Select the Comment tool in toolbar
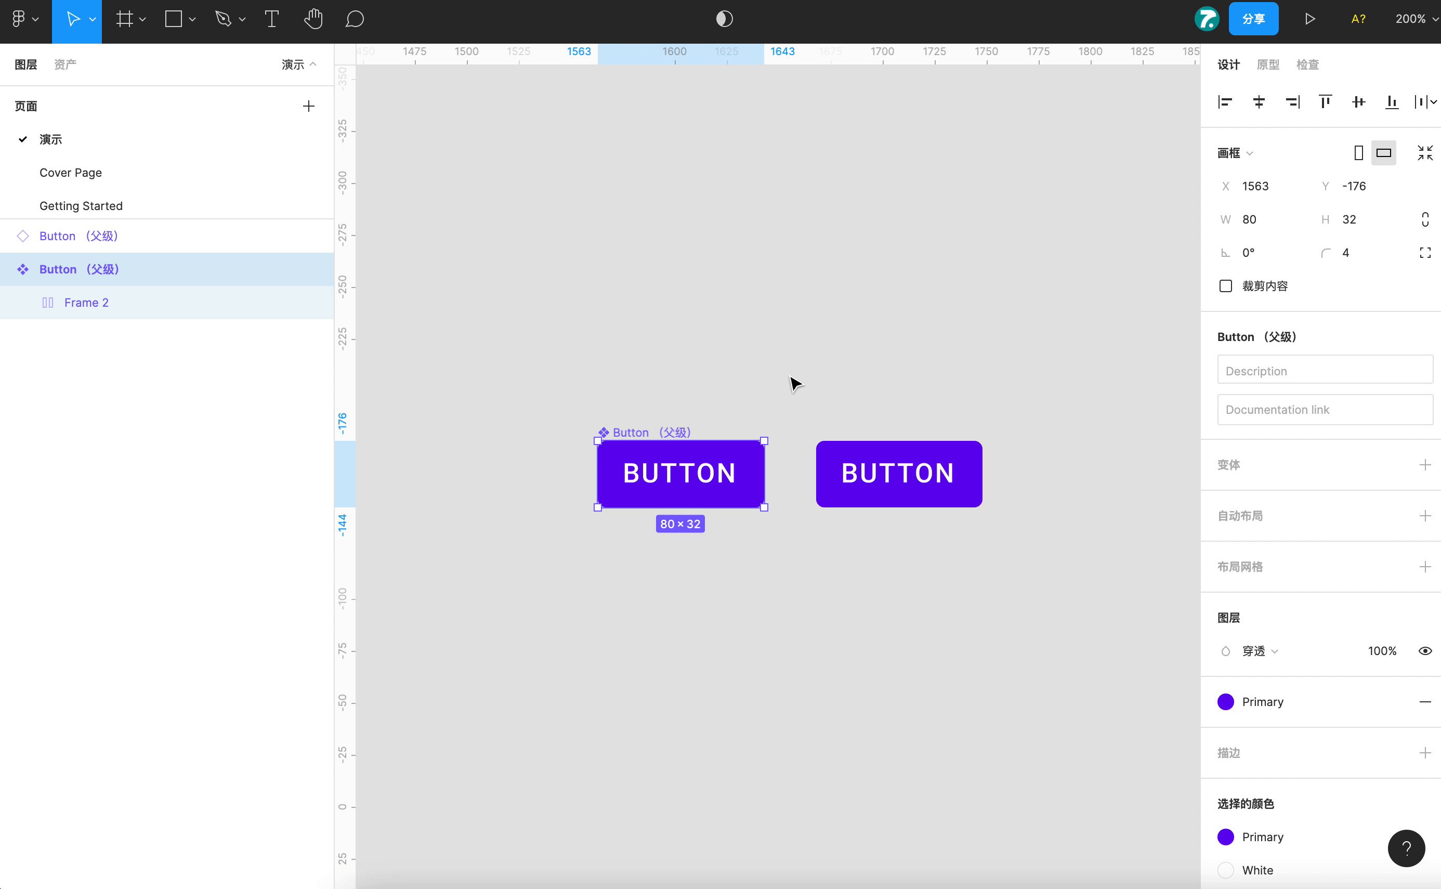The width and height of the screenshot is (1441, 889). (355, 19)
